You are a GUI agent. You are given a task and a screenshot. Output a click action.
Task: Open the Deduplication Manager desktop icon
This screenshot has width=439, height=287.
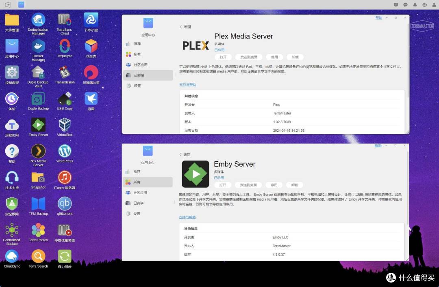pos(38,20)
